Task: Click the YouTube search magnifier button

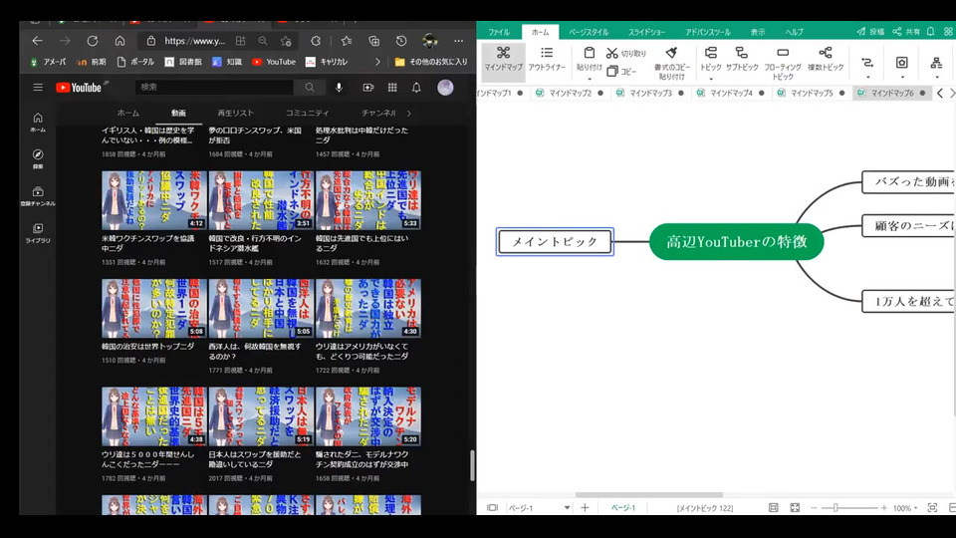Action: click(x=310, y=88)
